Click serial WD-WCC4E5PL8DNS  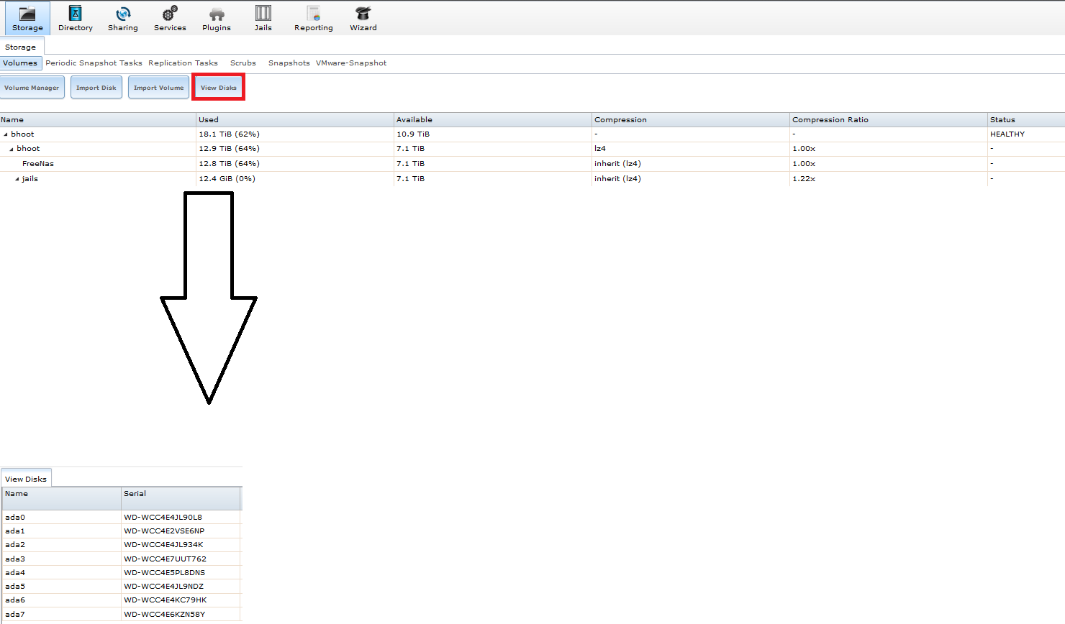[164, 573]
